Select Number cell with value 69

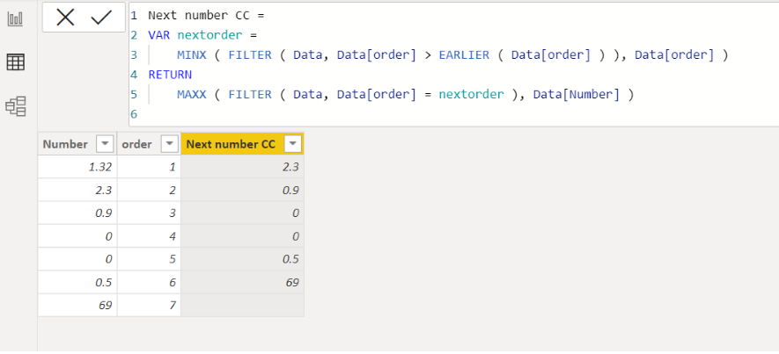pos(77,305)
